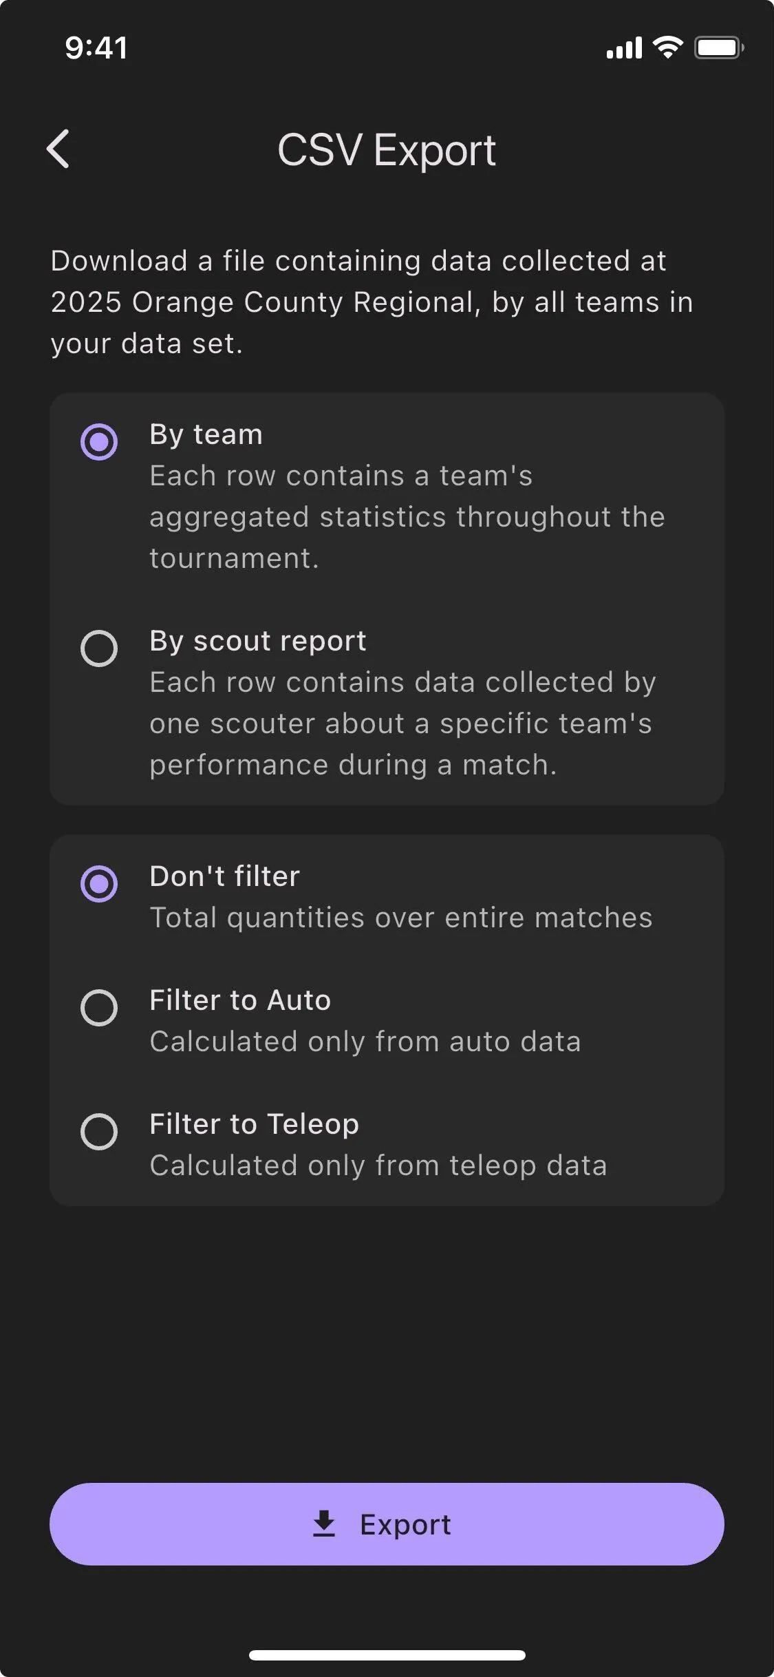Tap the battery indicator icon
This screenshot has height=1677, width=774.
click(718, 48)
